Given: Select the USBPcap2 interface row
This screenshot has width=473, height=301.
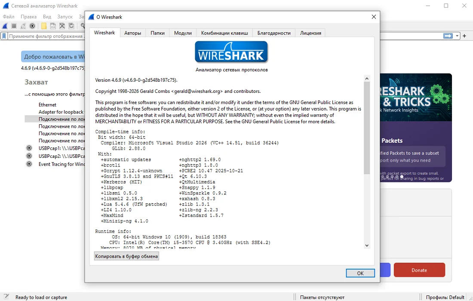Looking at the screenshot, I should [x=61, y=156].
